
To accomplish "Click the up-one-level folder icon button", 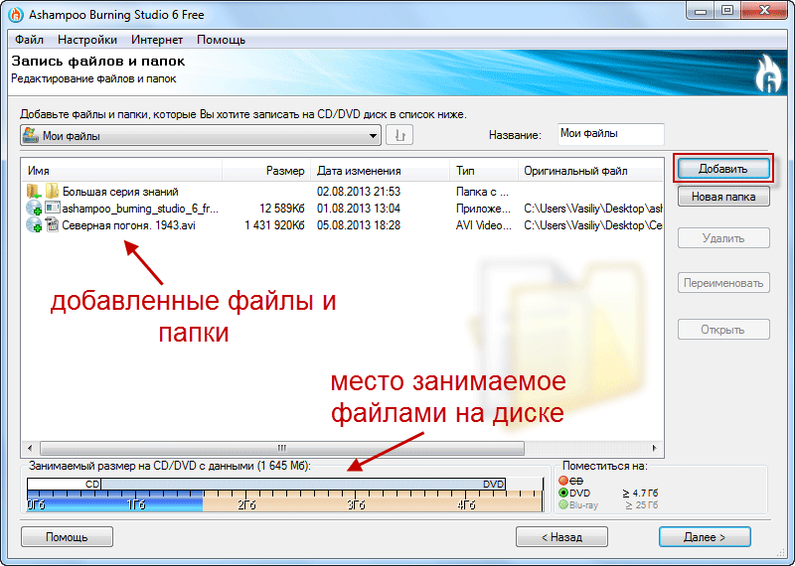I will [x=399, y=135].
